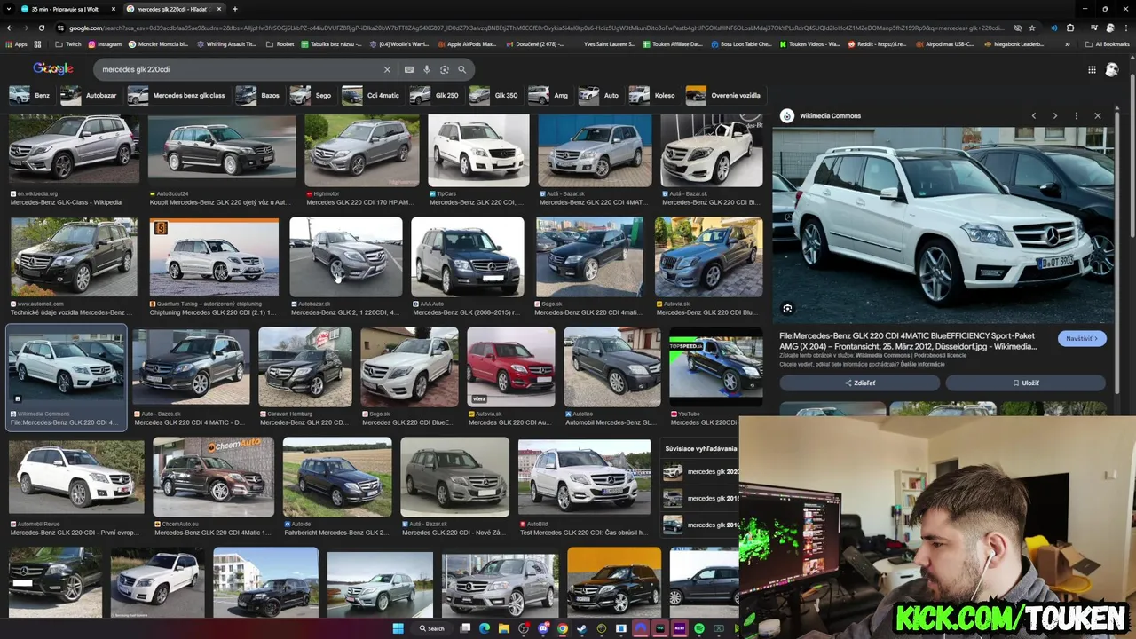This screenshot has width=1136, height=639.
Task: Open Chrome three-dot menu
Action: [1127, 28]
